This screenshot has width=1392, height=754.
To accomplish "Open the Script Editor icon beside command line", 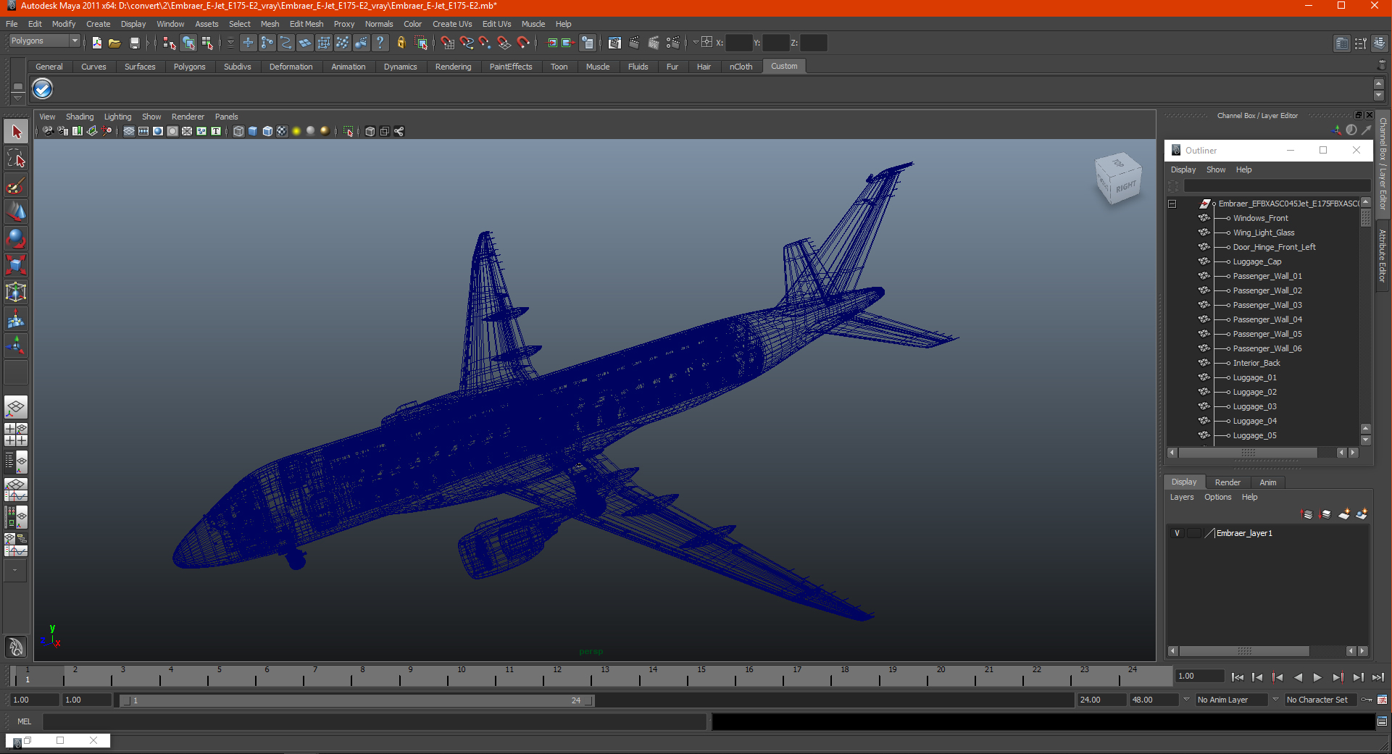I will click(x=1383, y=721).
